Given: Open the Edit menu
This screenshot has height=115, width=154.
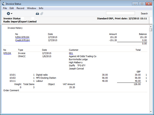Looking at the screenshot, I should coord(12,8).
